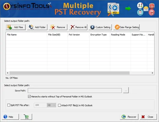This screenshot has height=122, width=159.
Task: Open Help with the question mark button
Action: (10, 117)
